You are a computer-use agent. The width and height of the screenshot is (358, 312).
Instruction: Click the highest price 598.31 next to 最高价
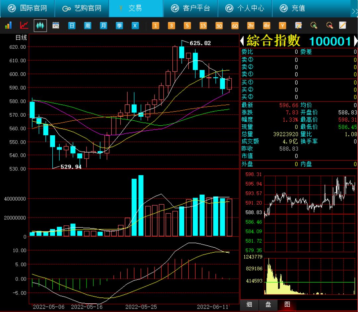tap(347, 120)
